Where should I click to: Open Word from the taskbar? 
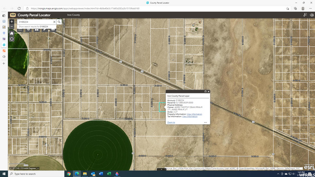pyautogui.click(x=101, y=174)
